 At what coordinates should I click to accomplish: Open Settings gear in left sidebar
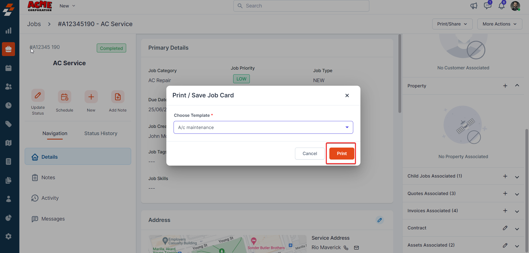pos(9,236)
